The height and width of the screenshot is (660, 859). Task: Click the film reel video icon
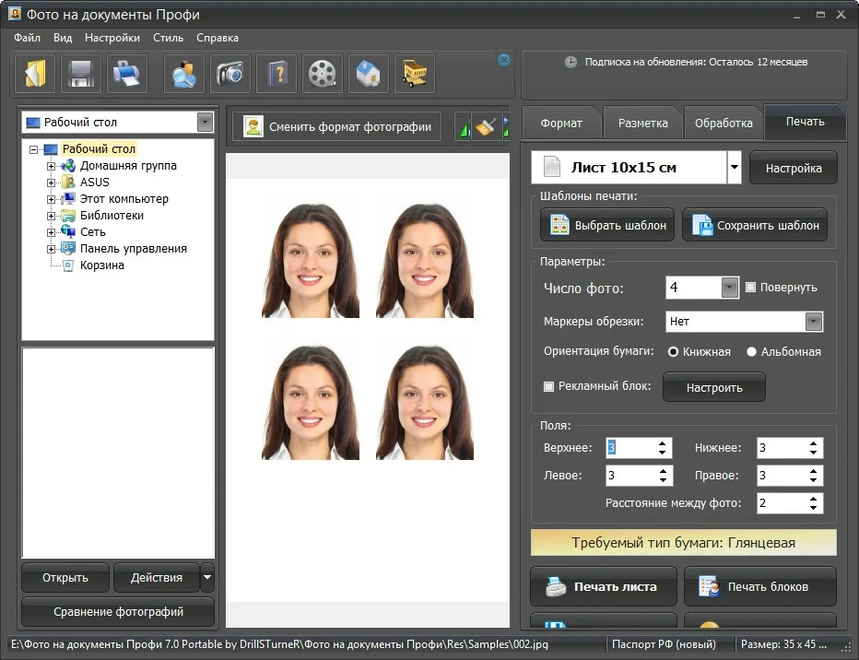pyautogui.click(x=322, y=74)
